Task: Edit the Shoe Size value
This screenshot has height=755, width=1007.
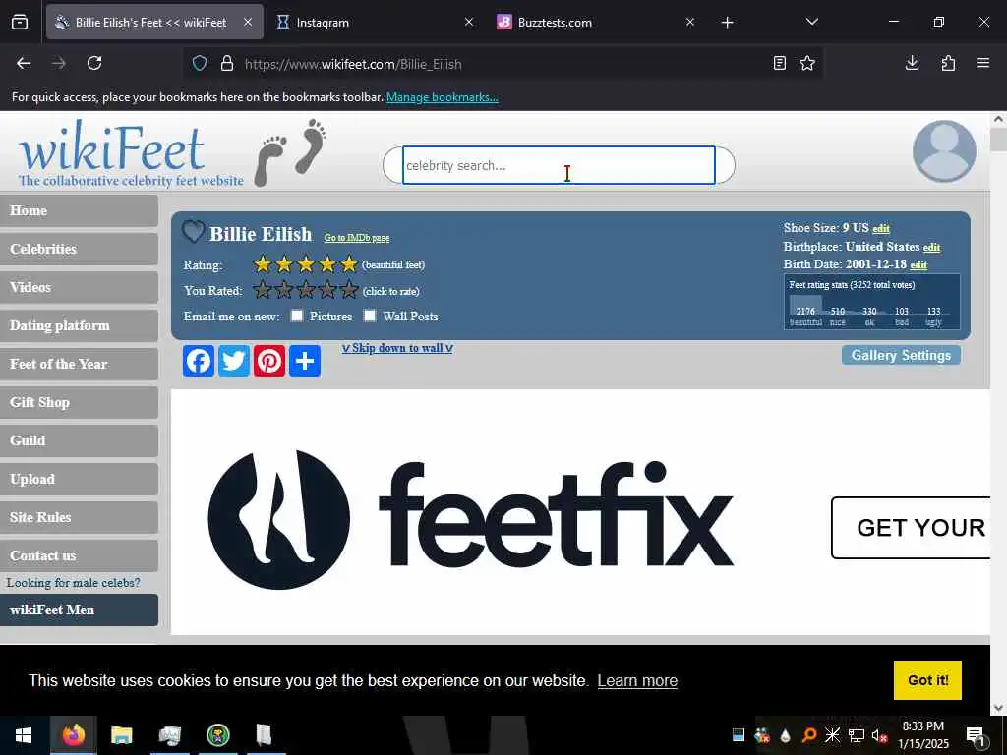Action: [x=881, y=228]
